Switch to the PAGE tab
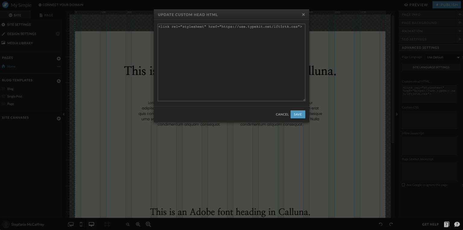 tap(47, 15)
